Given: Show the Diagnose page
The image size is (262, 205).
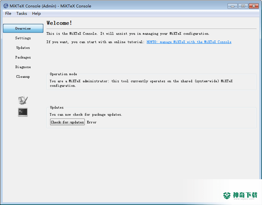Looking at the screenshot, I should (x=23, y=67).
